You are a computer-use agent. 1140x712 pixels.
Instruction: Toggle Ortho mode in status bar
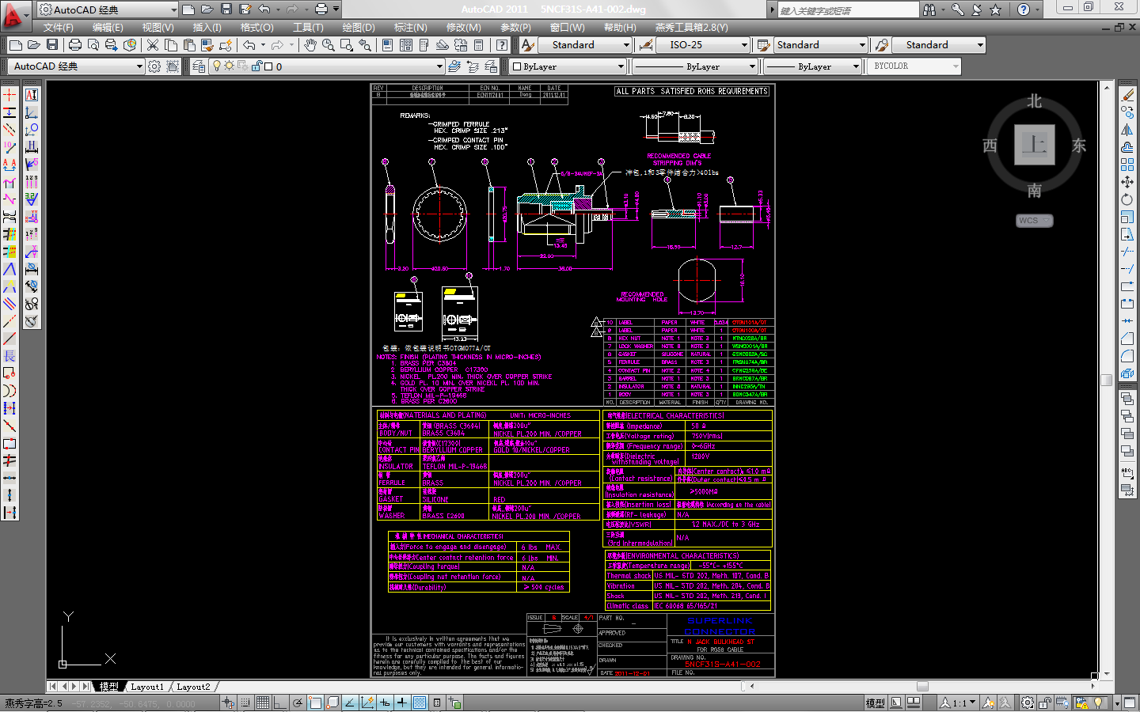(280, 703)
